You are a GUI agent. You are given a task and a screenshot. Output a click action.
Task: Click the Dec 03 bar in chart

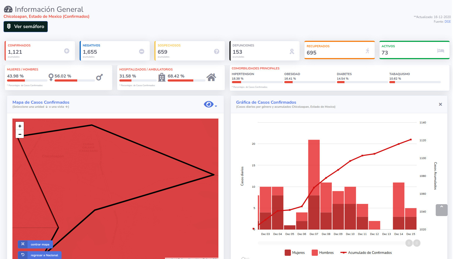click(x=265, y=208)
